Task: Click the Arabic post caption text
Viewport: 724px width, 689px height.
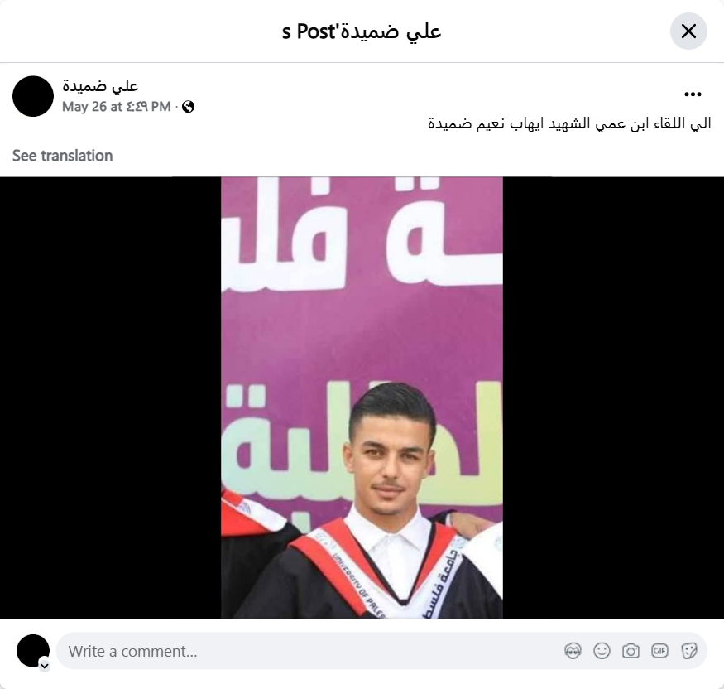Action: coord(569,124)
